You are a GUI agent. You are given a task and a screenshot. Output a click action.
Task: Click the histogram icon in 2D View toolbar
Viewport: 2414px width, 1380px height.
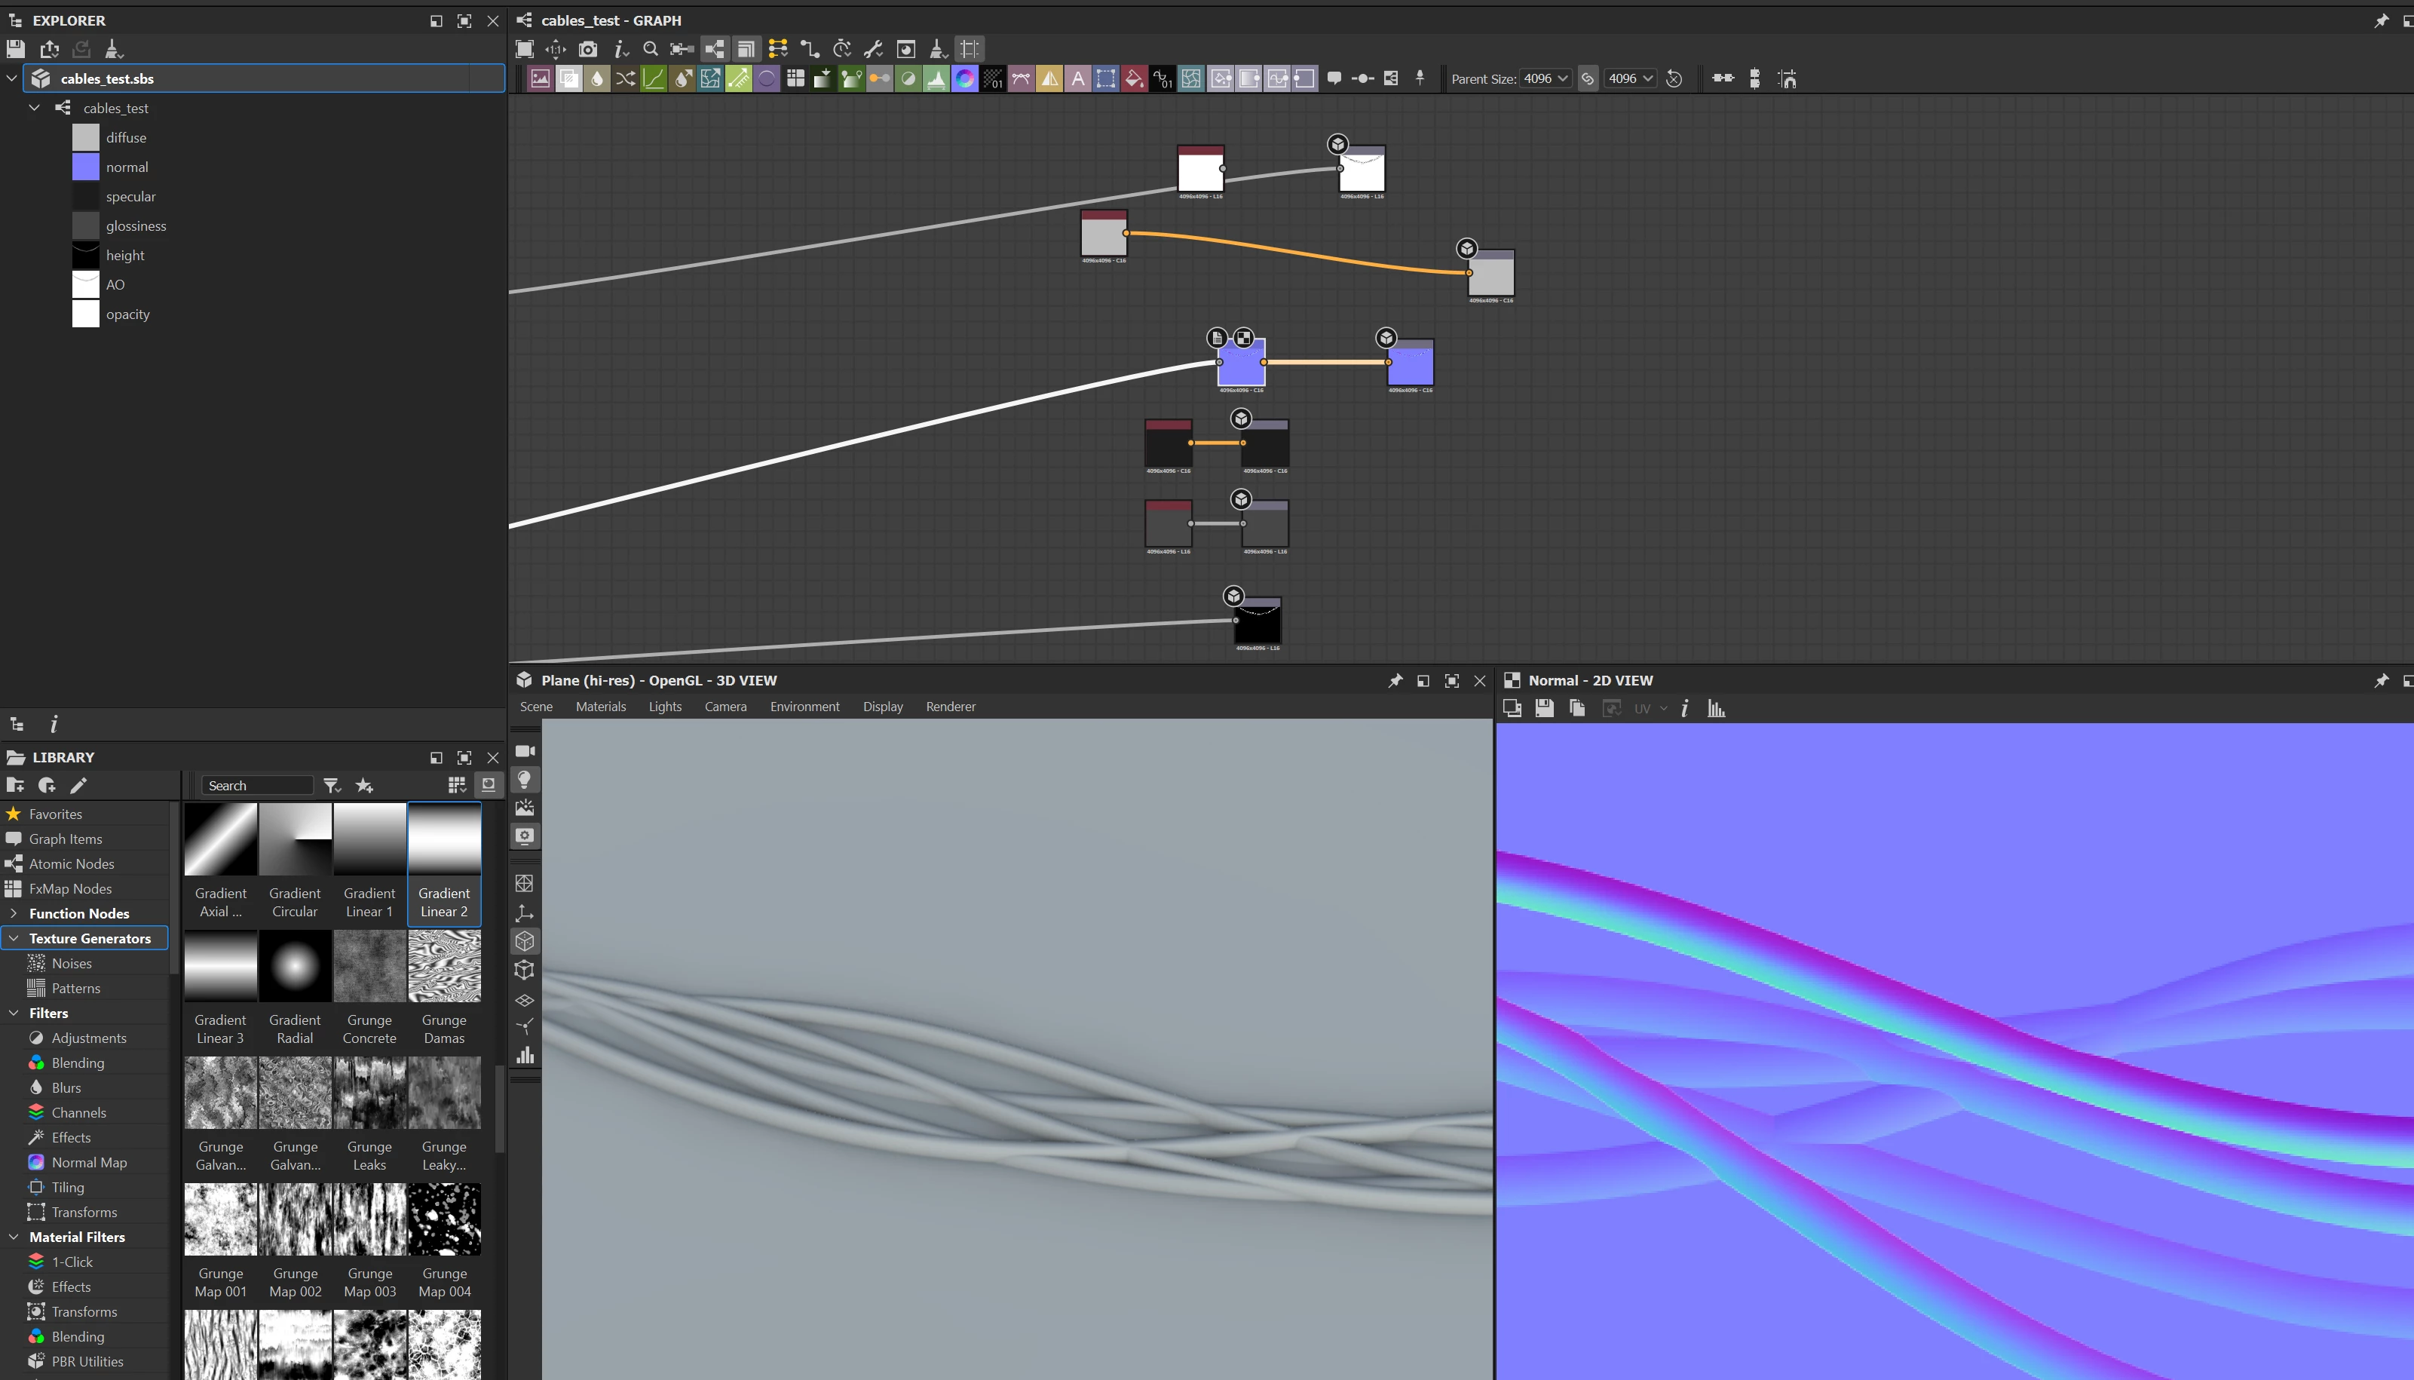tap(1716, 708)
